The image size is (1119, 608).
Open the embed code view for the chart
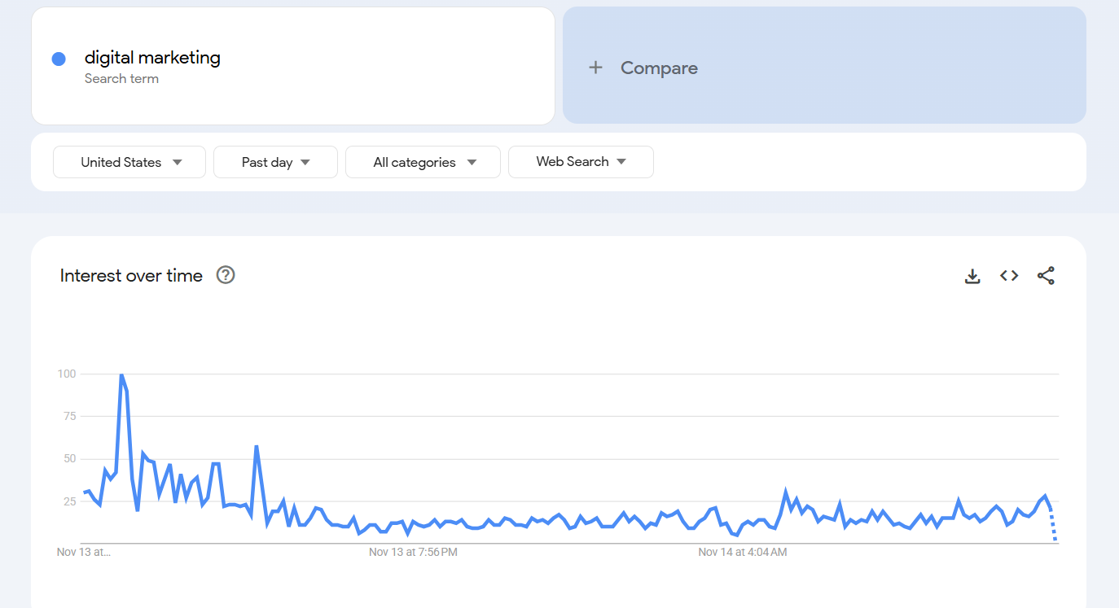click(x=1009, y=275)
